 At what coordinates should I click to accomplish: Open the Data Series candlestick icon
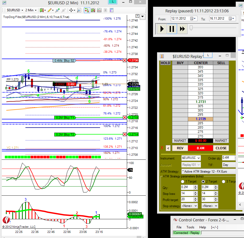coord(93,10)
